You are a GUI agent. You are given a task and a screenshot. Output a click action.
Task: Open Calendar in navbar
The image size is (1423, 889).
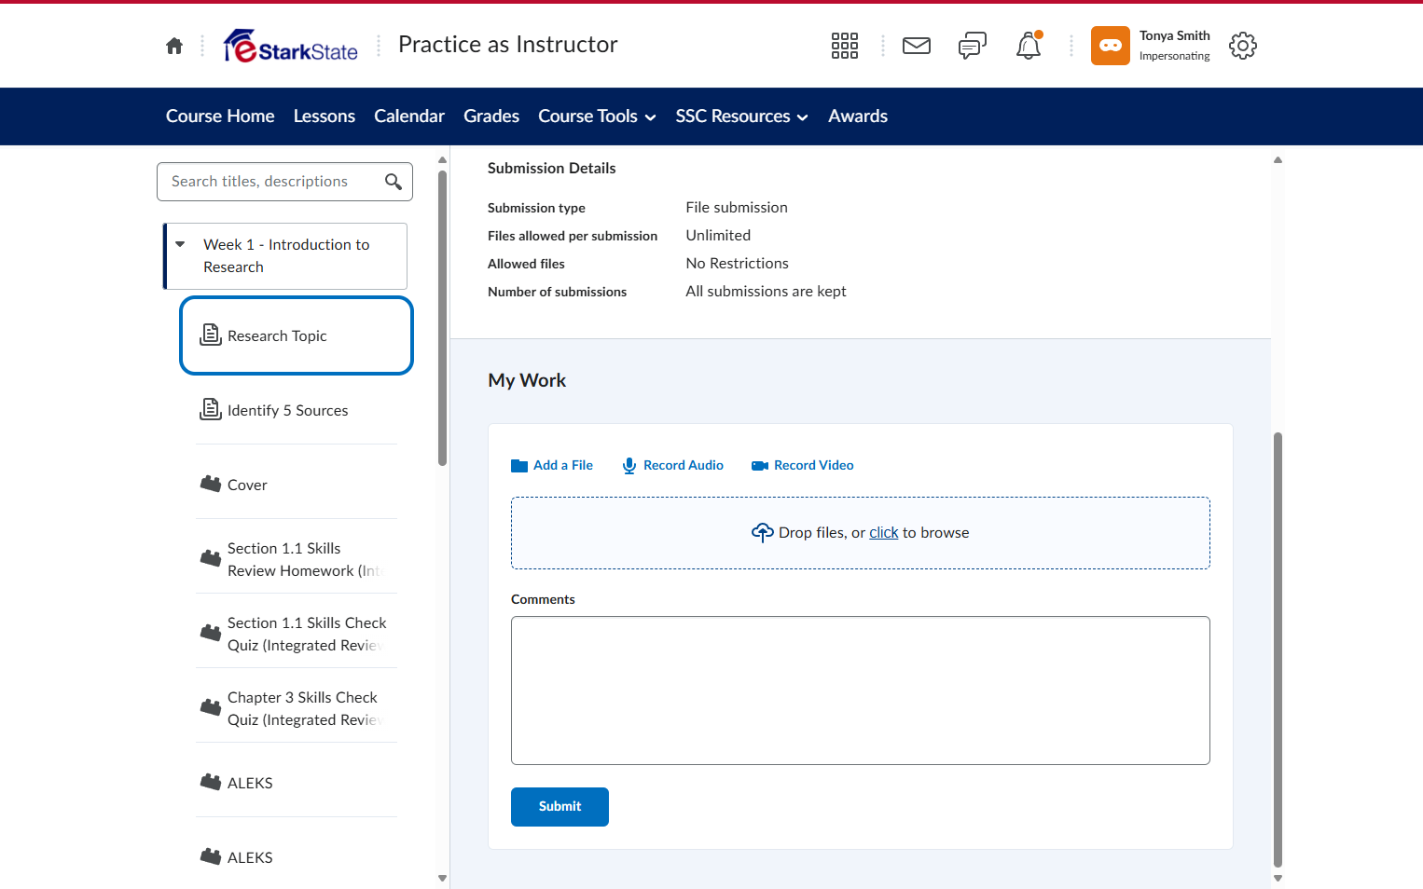point(409,116)
